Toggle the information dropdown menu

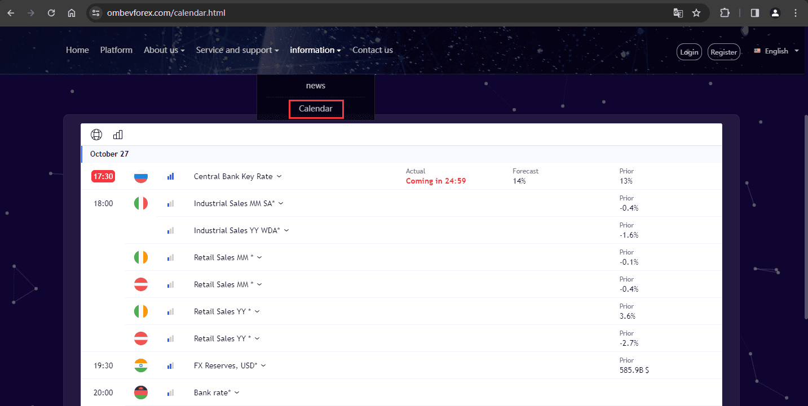click(x=315, y=50)
